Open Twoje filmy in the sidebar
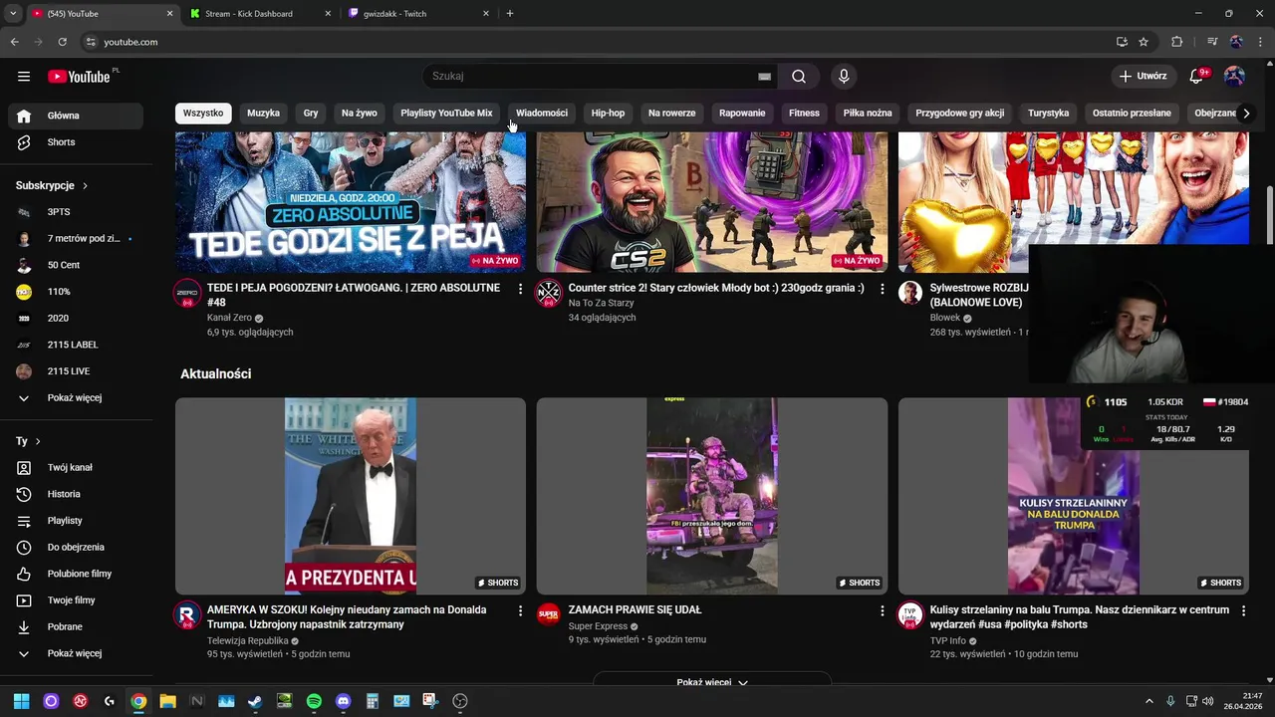 pos(76,600)
